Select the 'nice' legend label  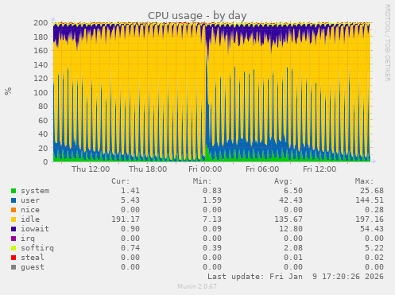pos(30,210)
